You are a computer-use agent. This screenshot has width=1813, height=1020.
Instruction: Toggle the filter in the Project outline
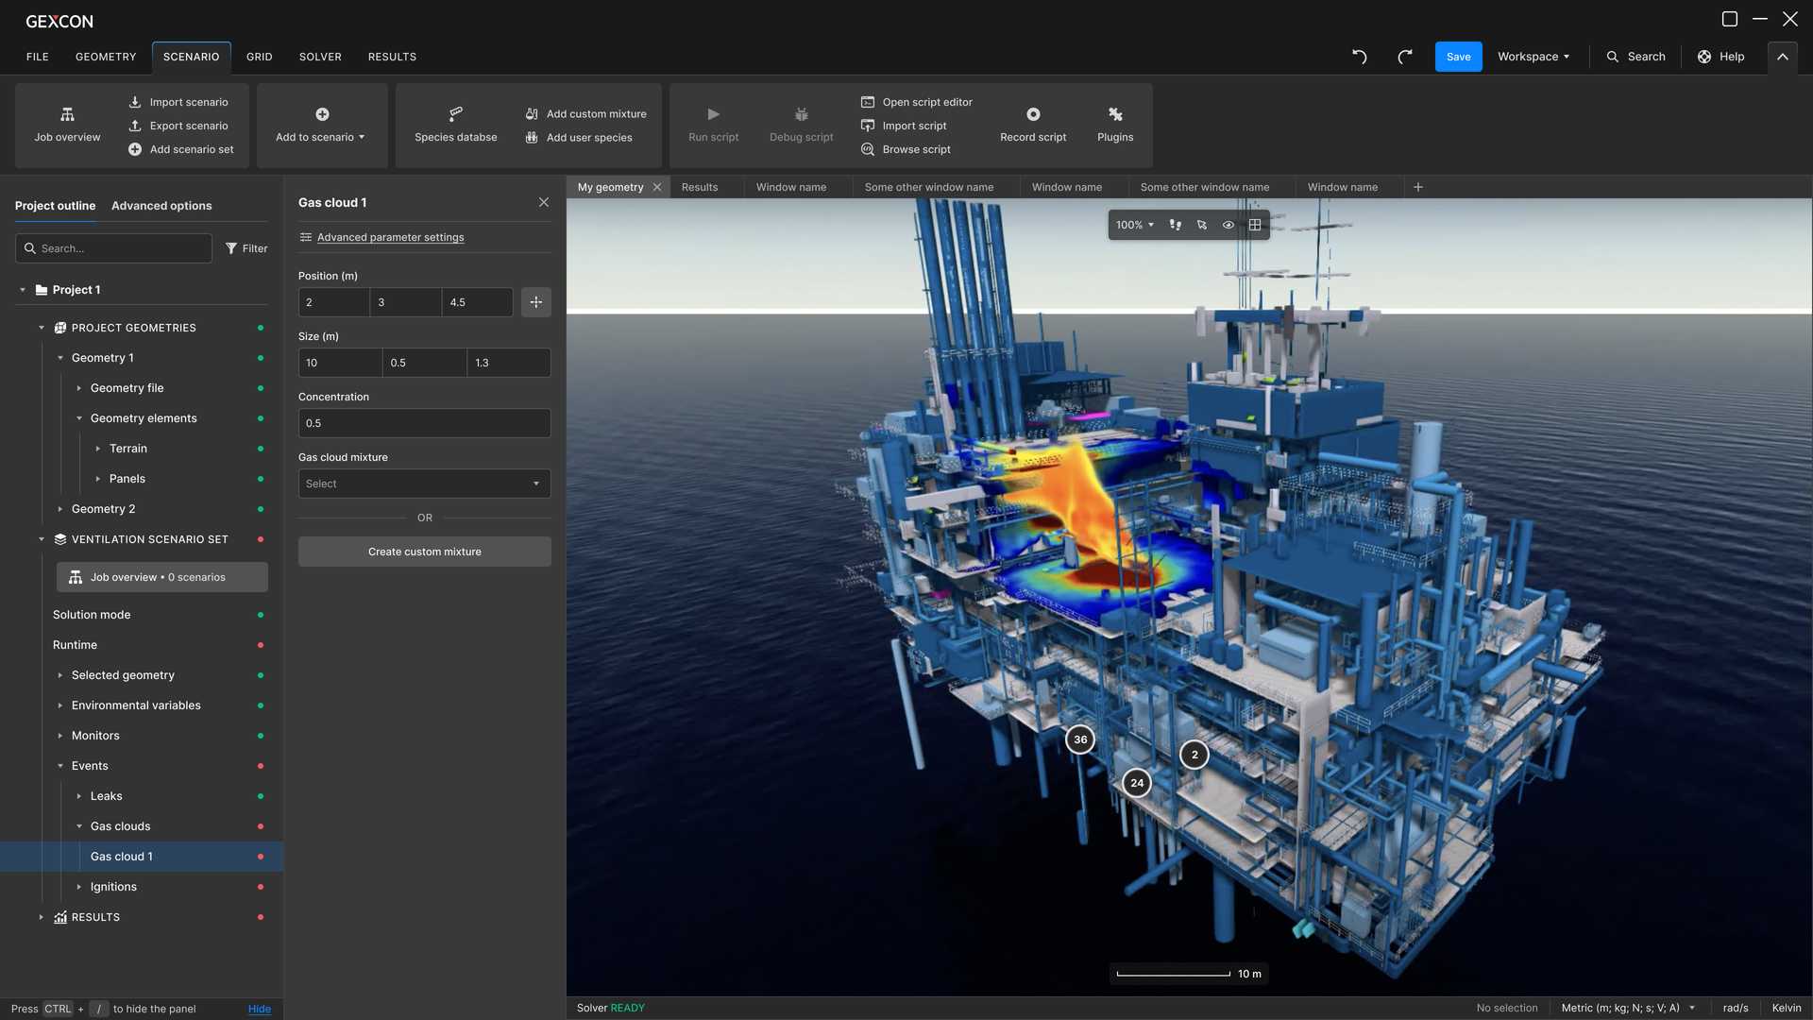pyautogui.click(x=246, y=247)
